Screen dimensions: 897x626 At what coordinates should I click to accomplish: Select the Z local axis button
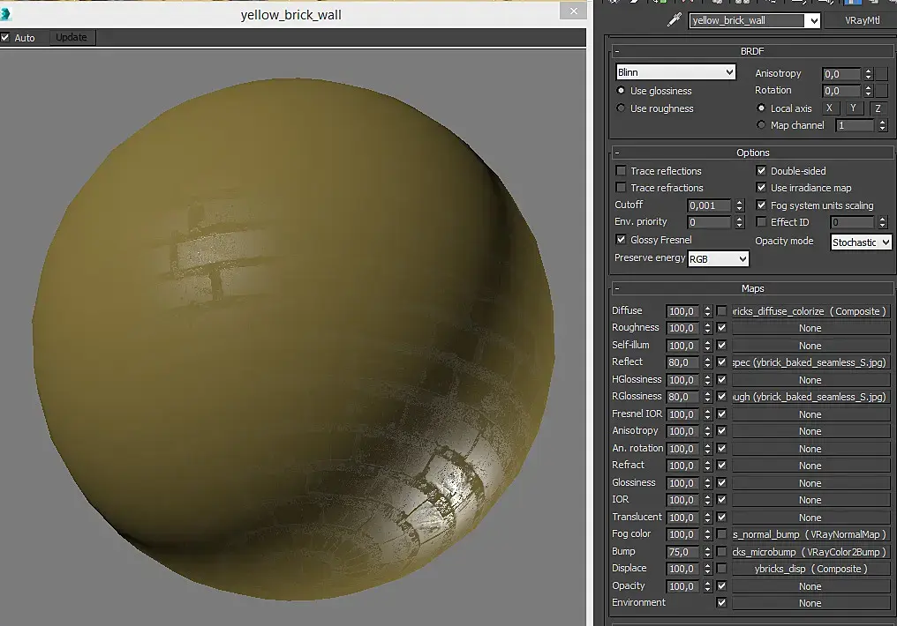(878, 108)
